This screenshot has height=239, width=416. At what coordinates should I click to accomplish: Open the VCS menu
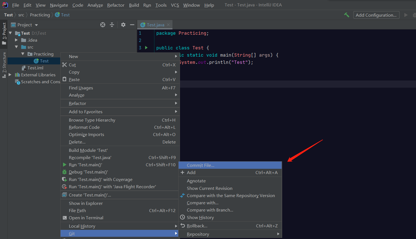click(175, 5)
